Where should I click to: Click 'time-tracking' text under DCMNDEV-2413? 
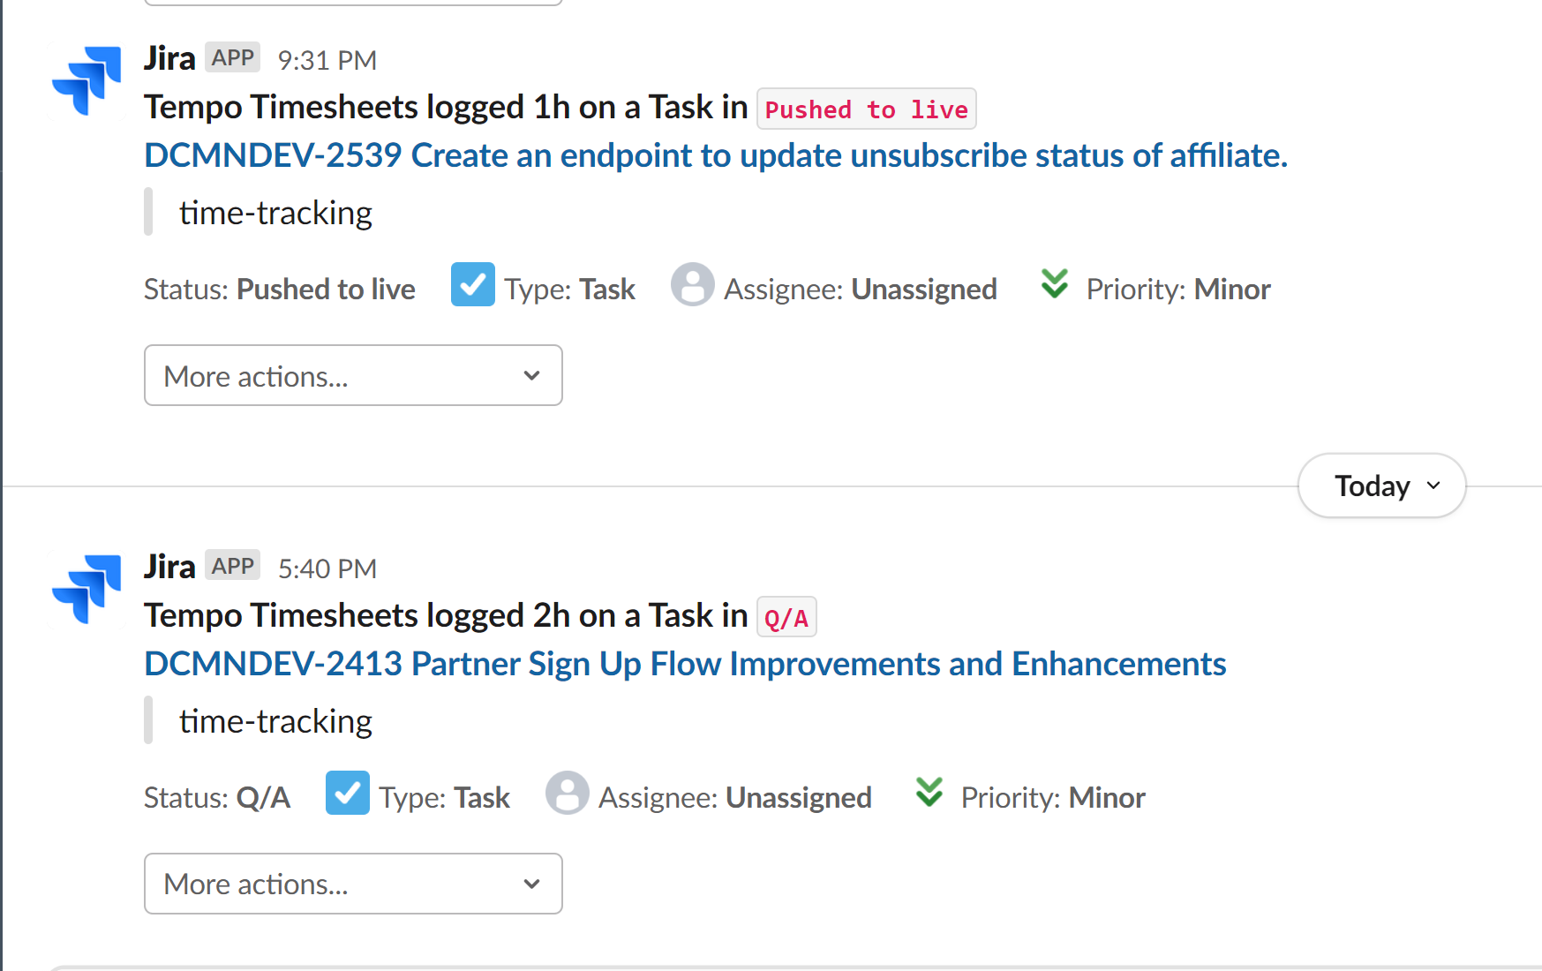click(275, 721)
